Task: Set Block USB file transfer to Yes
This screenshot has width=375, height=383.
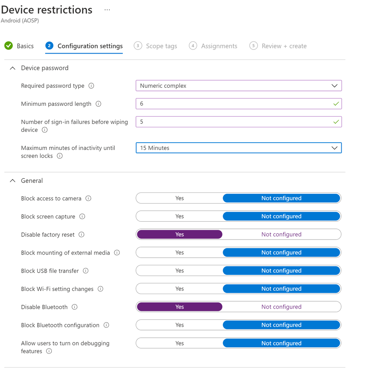Action: [x=180, y=270]
